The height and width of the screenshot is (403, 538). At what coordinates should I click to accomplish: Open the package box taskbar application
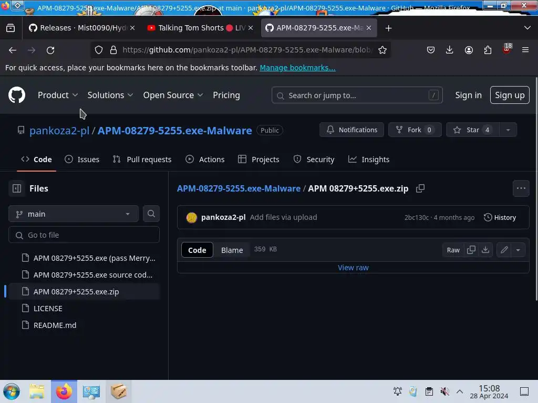pos(118,391)
